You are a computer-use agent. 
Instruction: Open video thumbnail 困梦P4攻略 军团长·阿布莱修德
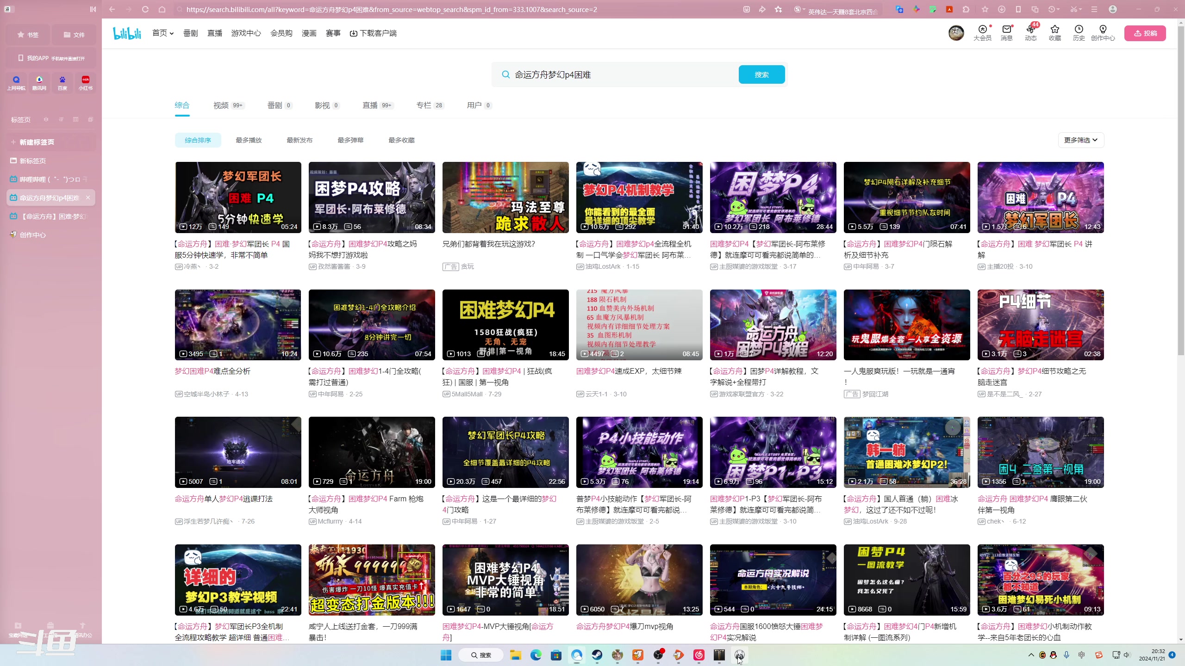click(372, 197)
